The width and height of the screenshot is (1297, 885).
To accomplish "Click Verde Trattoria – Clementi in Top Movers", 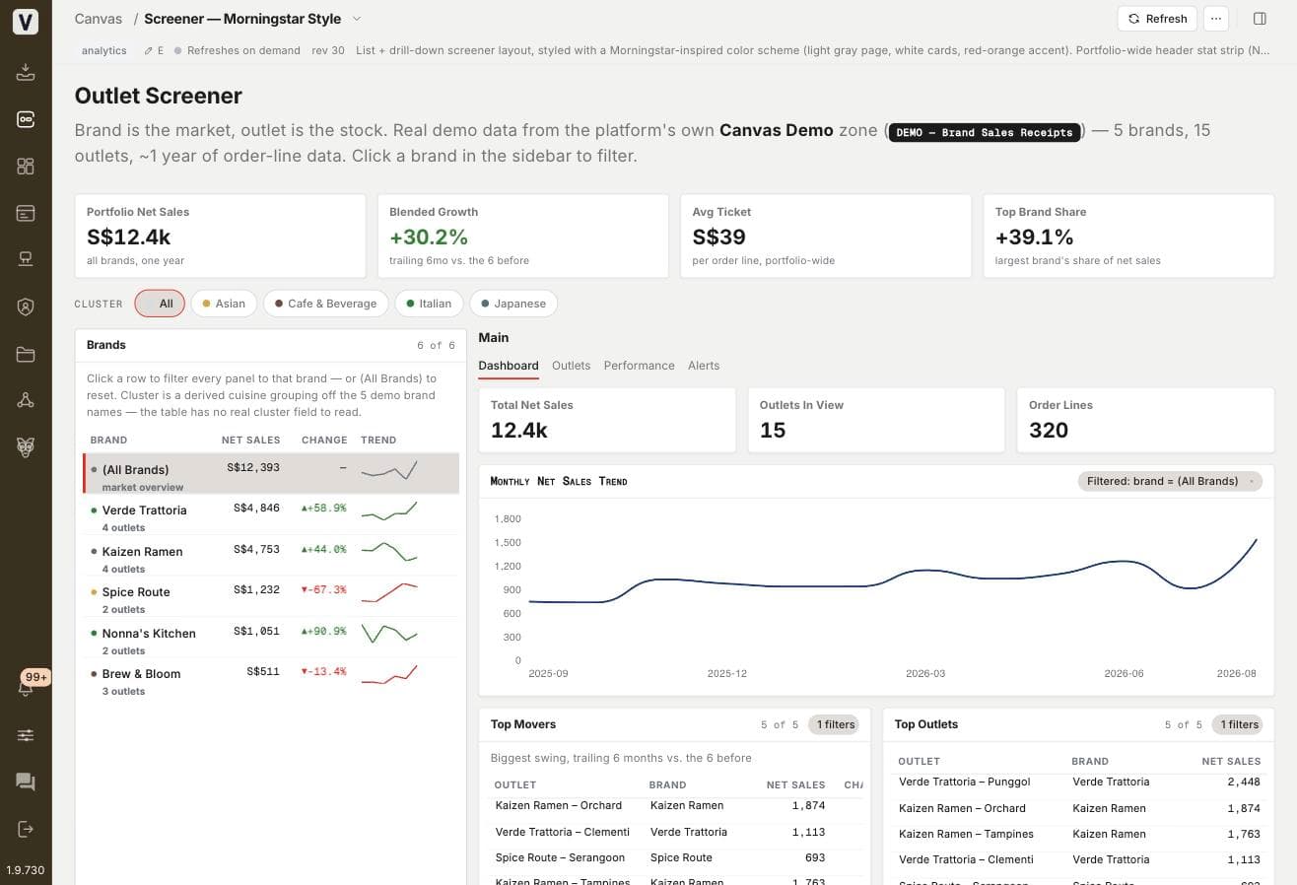I will pyautogui.click(x=562, y=832).
